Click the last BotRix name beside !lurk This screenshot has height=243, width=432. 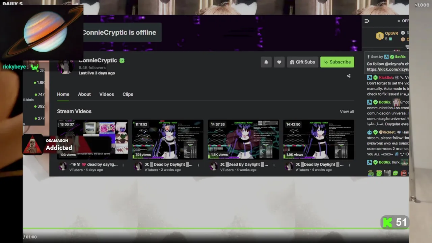(x=385, y=162)
